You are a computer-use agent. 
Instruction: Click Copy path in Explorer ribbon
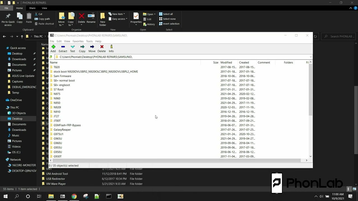pyautogui.click(x=42, y=19)
